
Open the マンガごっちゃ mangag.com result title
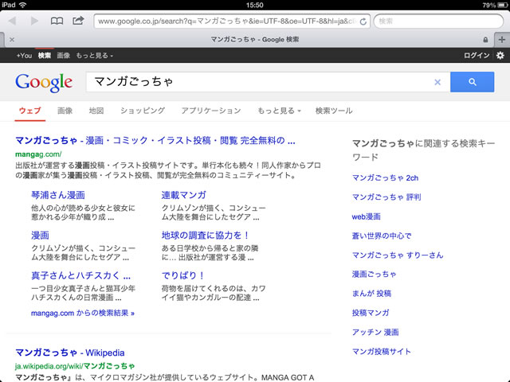tap(155, 140)
